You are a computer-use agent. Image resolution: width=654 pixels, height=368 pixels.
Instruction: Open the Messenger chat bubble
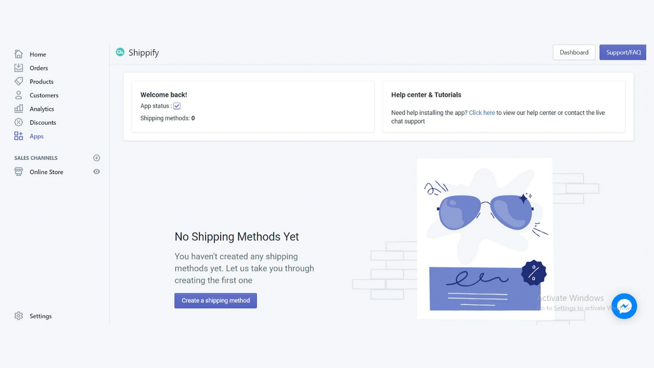[x=624, y=306]
